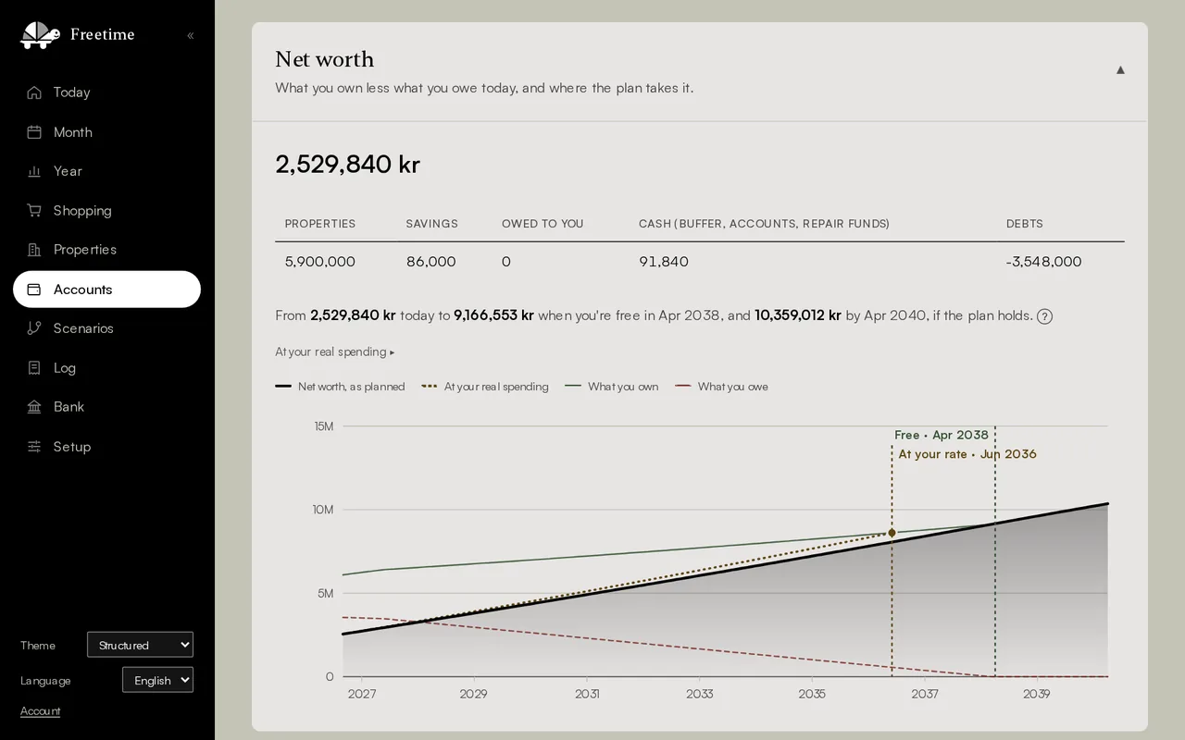Toggle the What you owe legend series
Image resolution: width=1185 pixels, height=740 pixels.
click(721, 387)
